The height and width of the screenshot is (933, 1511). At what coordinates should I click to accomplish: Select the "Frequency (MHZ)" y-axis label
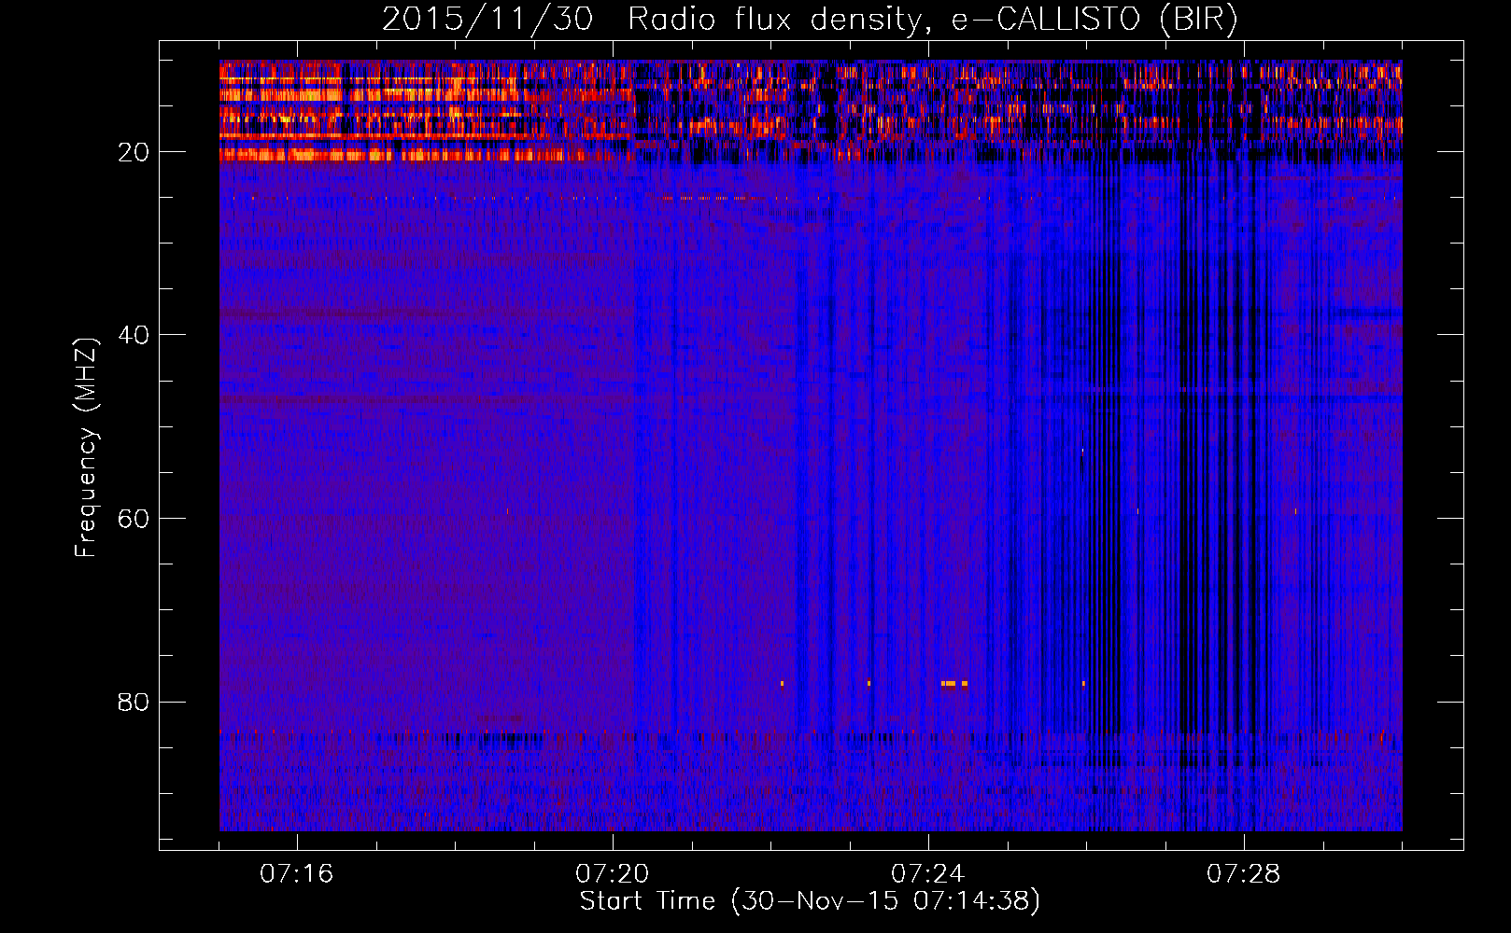point(86,448)
